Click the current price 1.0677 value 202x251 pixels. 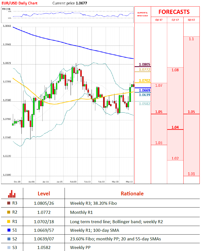[x=81, y=3]
